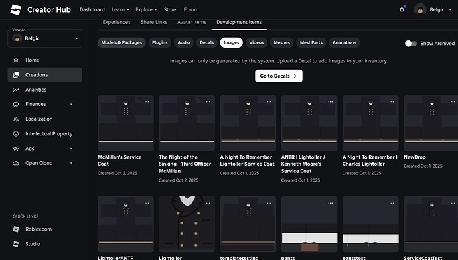
Task: Click the Go to Decals button
Action: tap(279, 76)
